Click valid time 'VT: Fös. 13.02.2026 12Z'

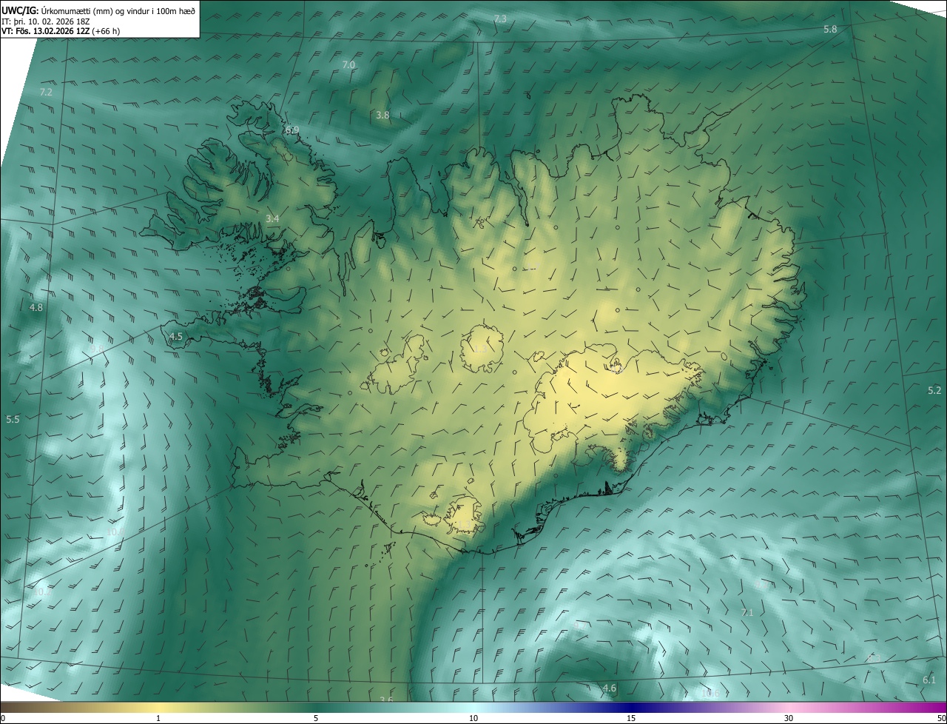[x=45, y=31]
